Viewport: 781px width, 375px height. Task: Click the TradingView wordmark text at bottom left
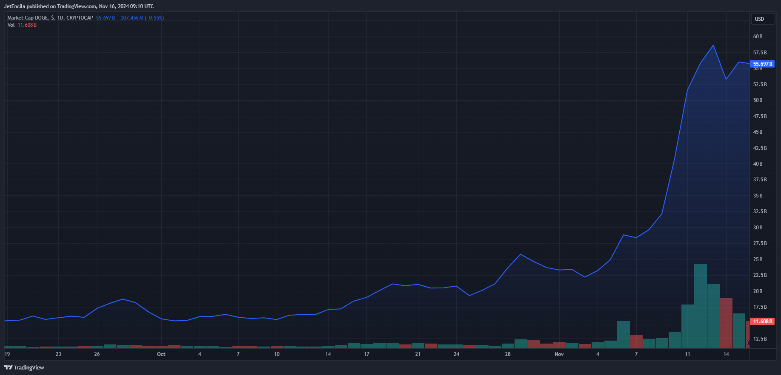point(29,368)
